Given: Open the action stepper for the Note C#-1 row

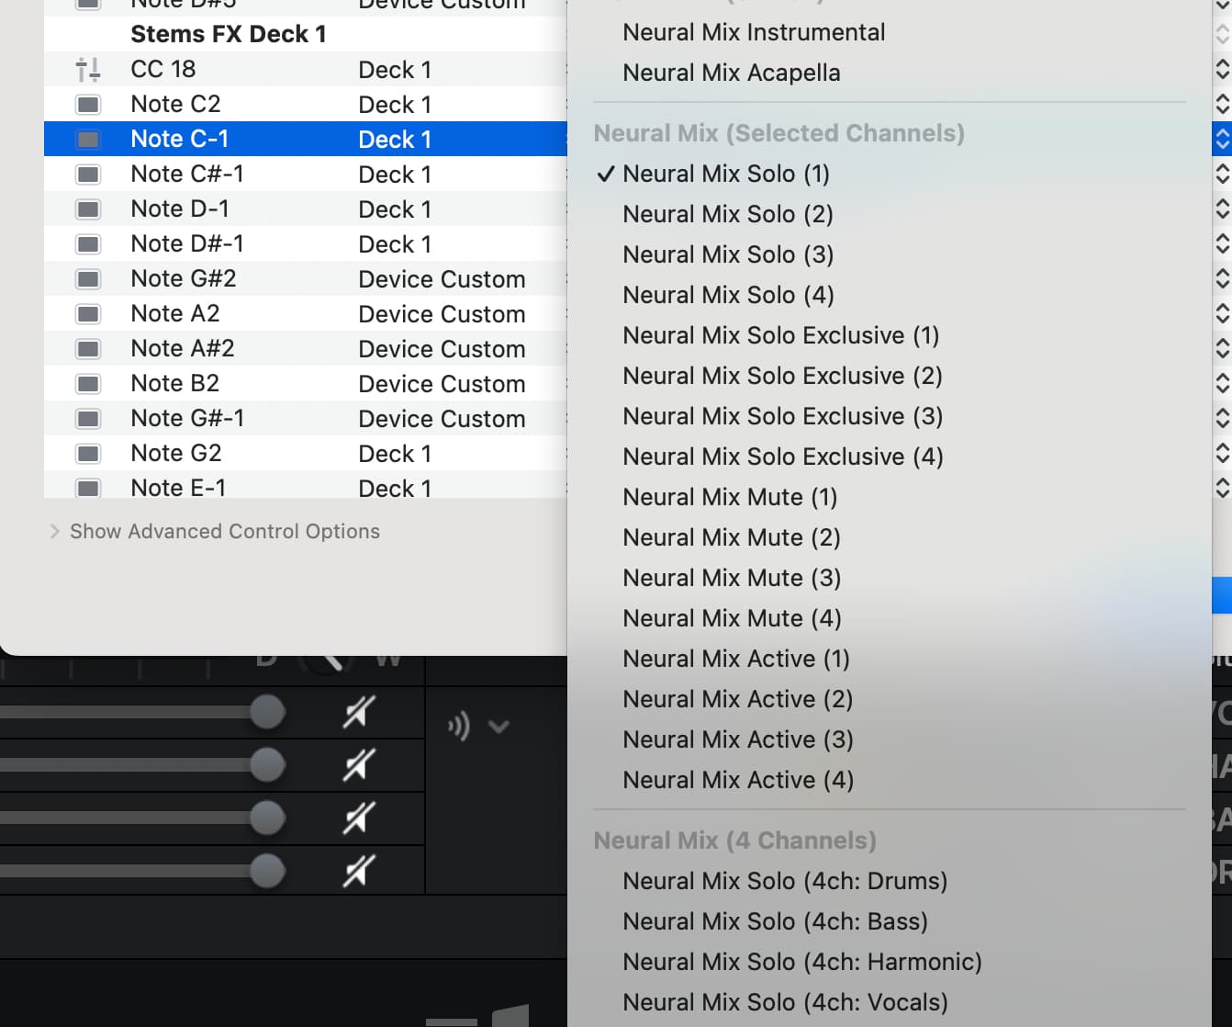Looking at the screenshot, I should 1222,174.
